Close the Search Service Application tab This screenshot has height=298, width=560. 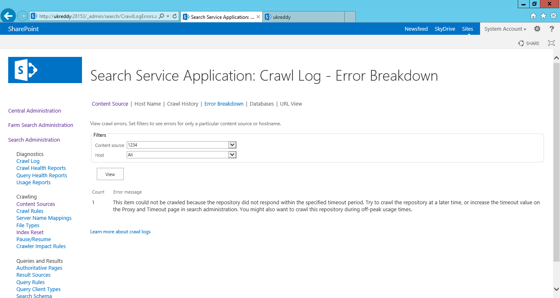coord(258,17)
